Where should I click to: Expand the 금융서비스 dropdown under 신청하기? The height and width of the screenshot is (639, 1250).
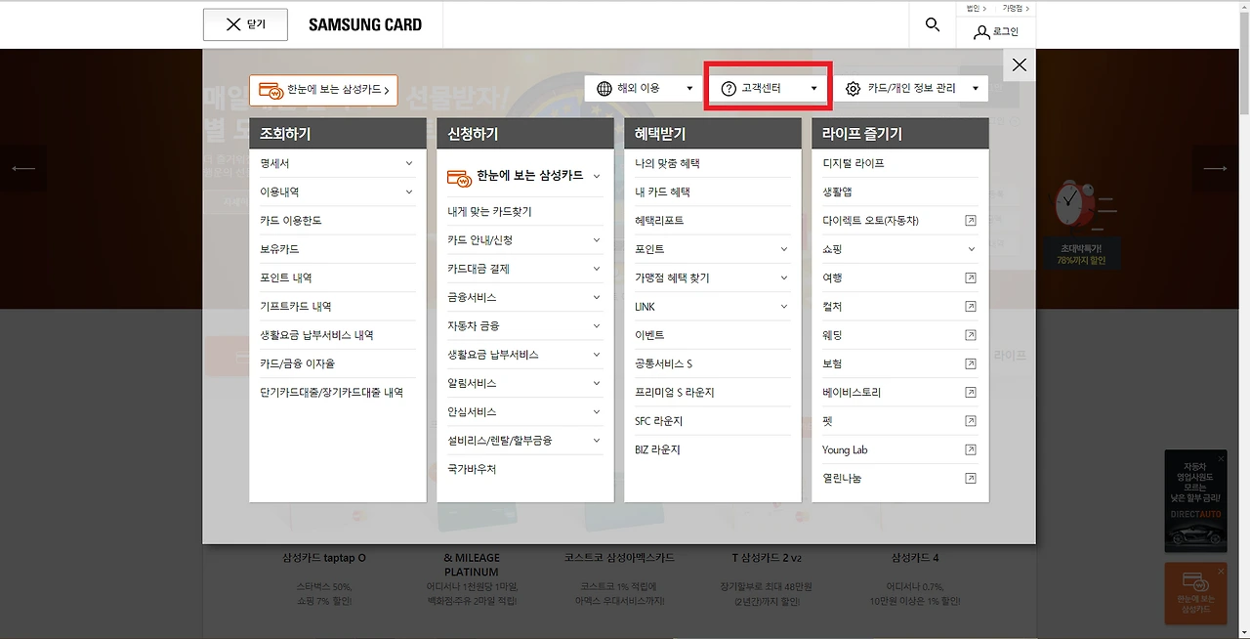coord(596,298)
